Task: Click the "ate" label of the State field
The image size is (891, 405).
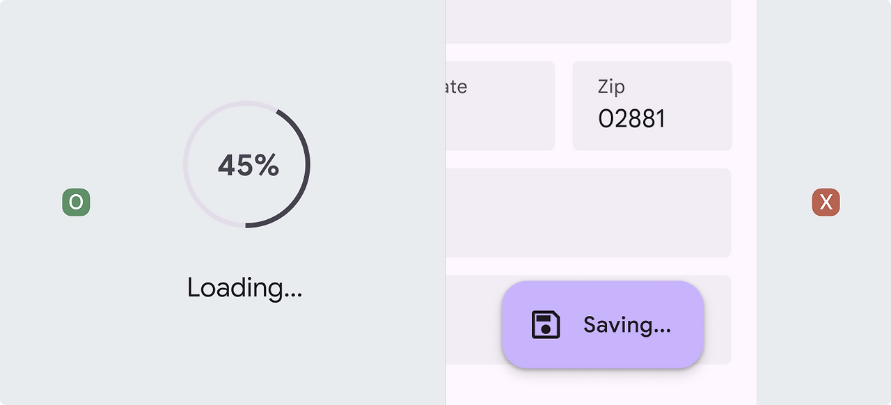Action: (x=457, y=87)
